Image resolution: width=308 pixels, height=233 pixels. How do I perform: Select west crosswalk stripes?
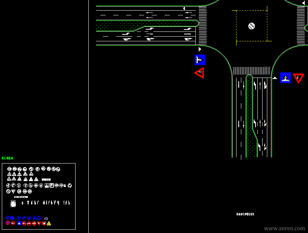pos(202,26)
